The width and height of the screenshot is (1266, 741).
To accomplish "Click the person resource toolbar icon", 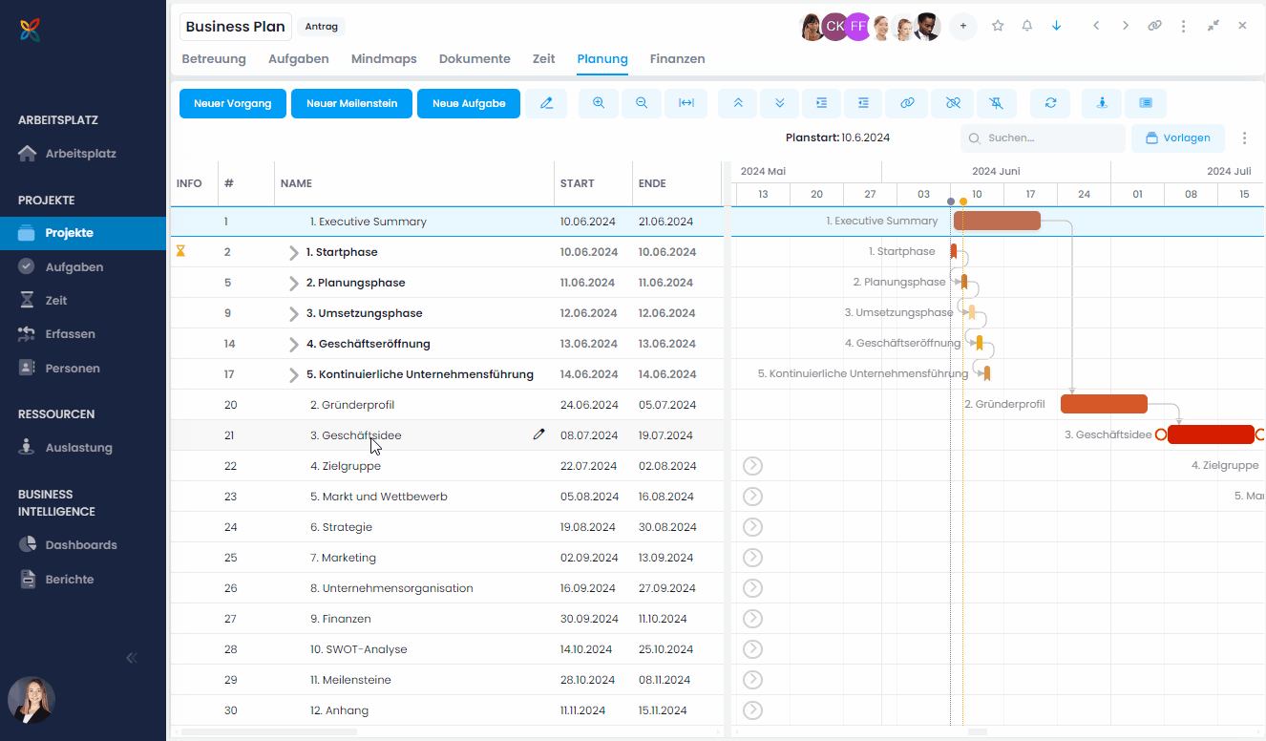I will 1103,103.
